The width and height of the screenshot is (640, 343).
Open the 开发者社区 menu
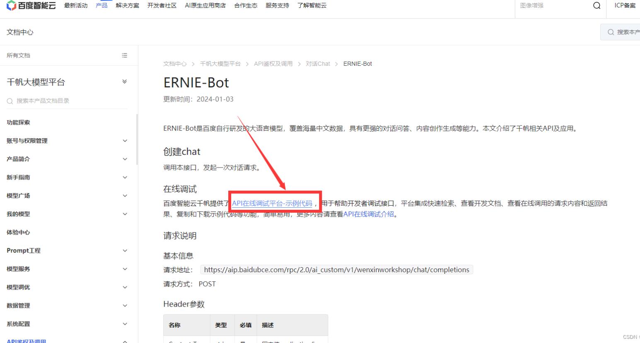point(162,5)
